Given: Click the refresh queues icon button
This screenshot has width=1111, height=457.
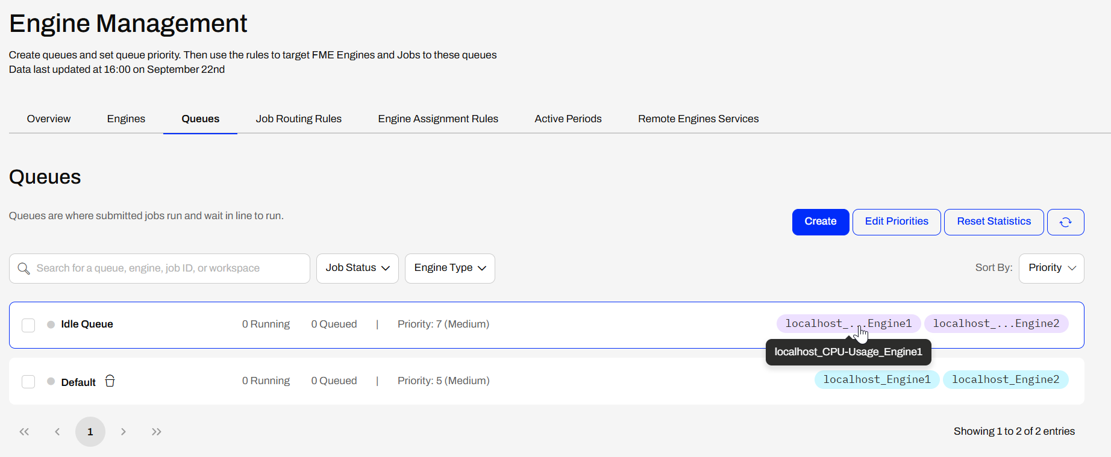Looking at the screenshot, I should coord(1065,222).
